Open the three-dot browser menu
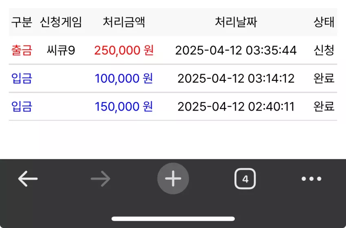Screen dimensions: 346x228 (311, 179)
